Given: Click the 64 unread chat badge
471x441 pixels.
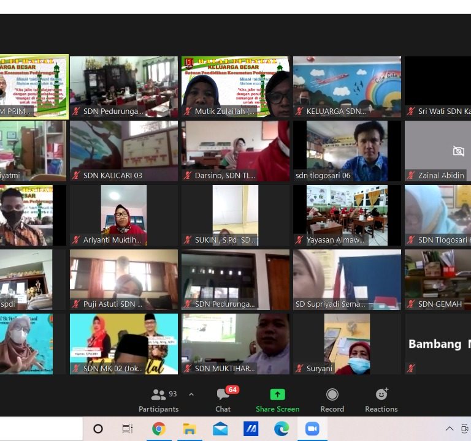Looking at the screenshot, I should click(232, 390).
